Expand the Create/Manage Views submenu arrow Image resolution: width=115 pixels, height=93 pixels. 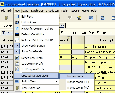[x=56, y=76]
